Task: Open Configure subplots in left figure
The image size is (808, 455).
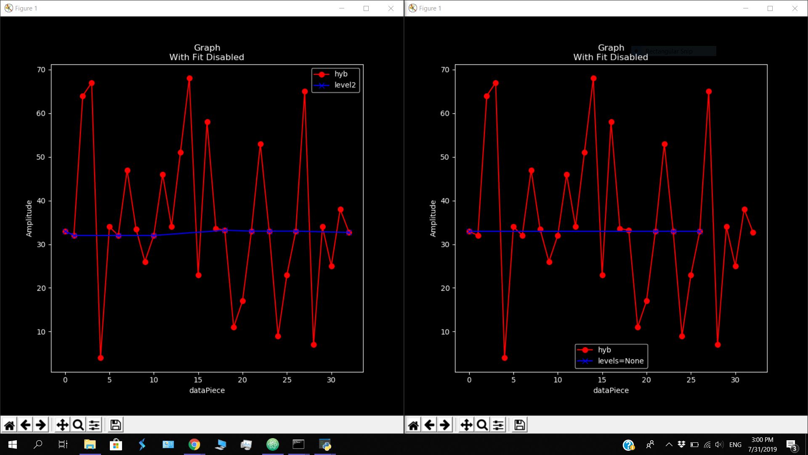Action: pyautogui.click(x=94, y=425)
